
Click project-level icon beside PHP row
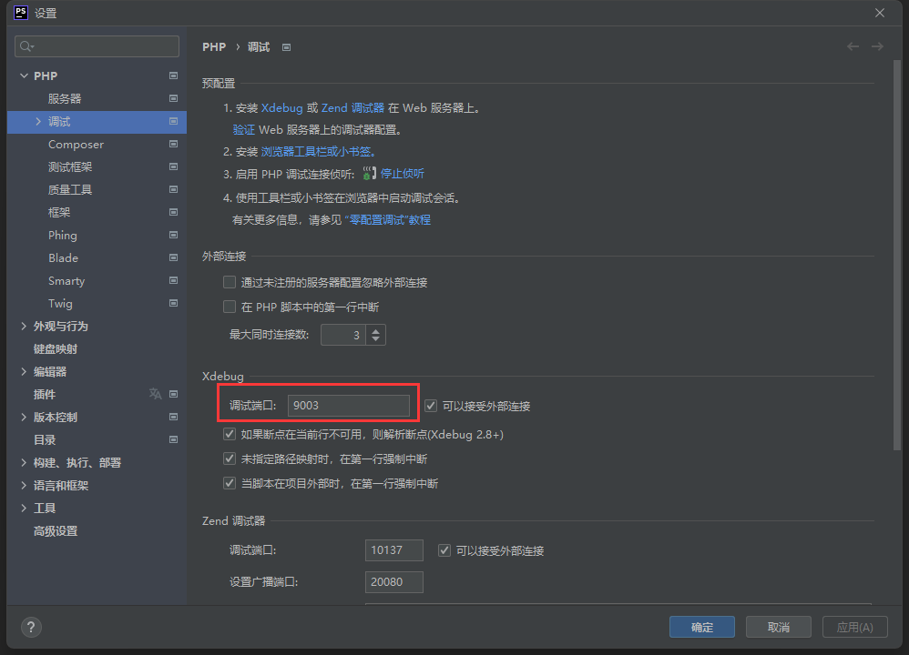[173, 76]
